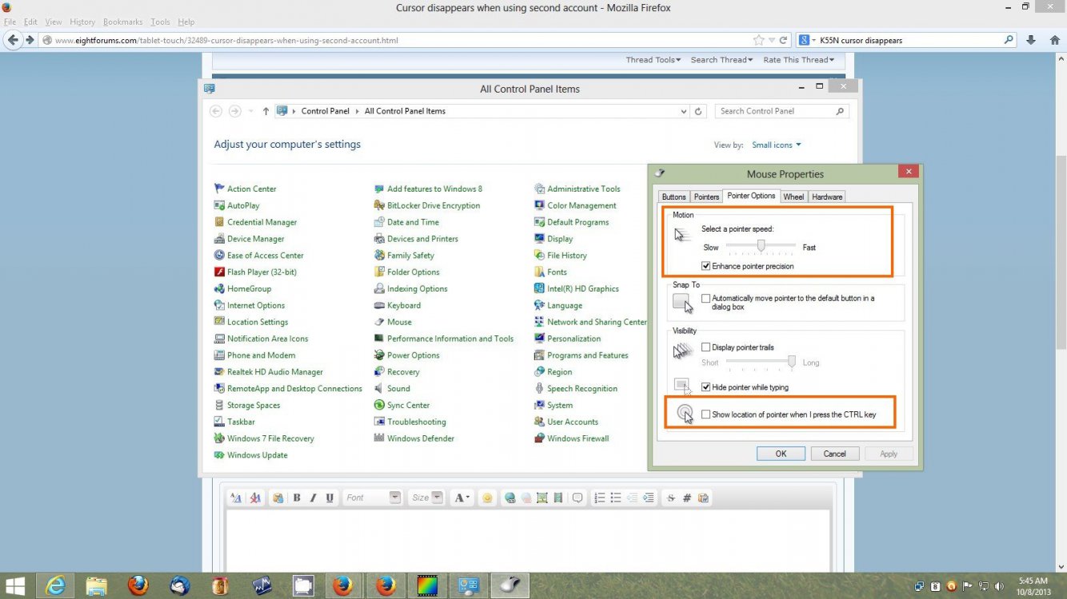The width and height of the screenshot is (1067, 599).
Task: Click the Firefox downloads arrow icon
Action: pos(1031,40)
